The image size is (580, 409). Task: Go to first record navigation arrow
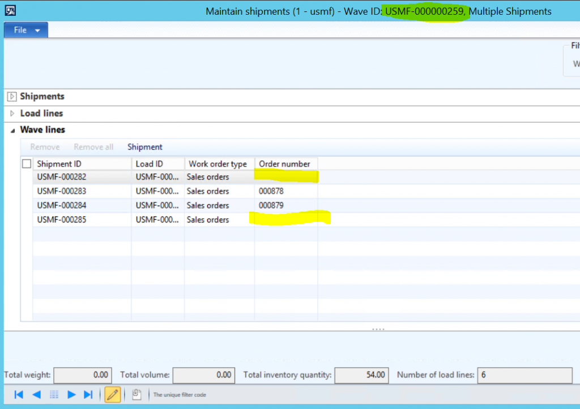(19, 395)
